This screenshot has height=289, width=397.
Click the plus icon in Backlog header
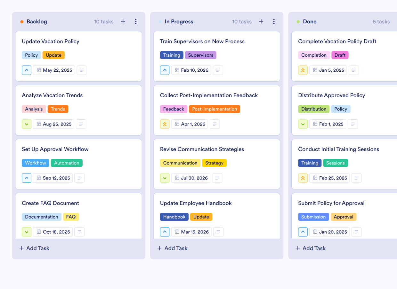(x=123, y=21)
